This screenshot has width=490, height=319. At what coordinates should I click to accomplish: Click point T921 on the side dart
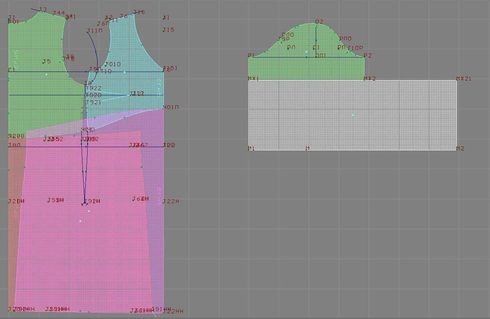click(x=87, y=102)
